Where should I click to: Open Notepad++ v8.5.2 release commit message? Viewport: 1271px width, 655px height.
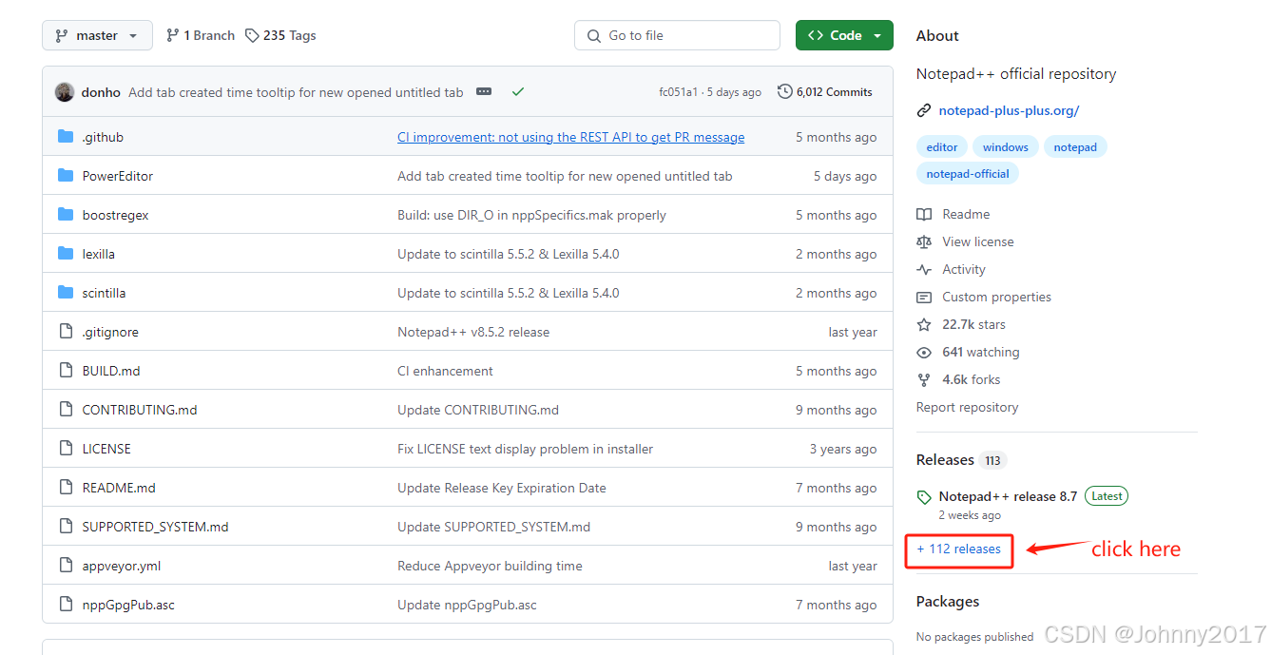pos(473,332)
